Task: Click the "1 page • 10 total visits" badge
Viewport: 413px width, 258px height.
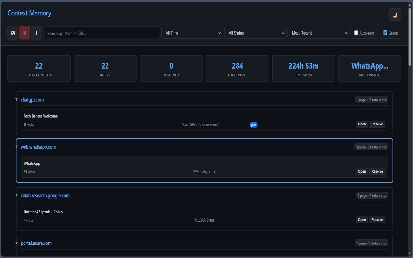Action: 371,243
